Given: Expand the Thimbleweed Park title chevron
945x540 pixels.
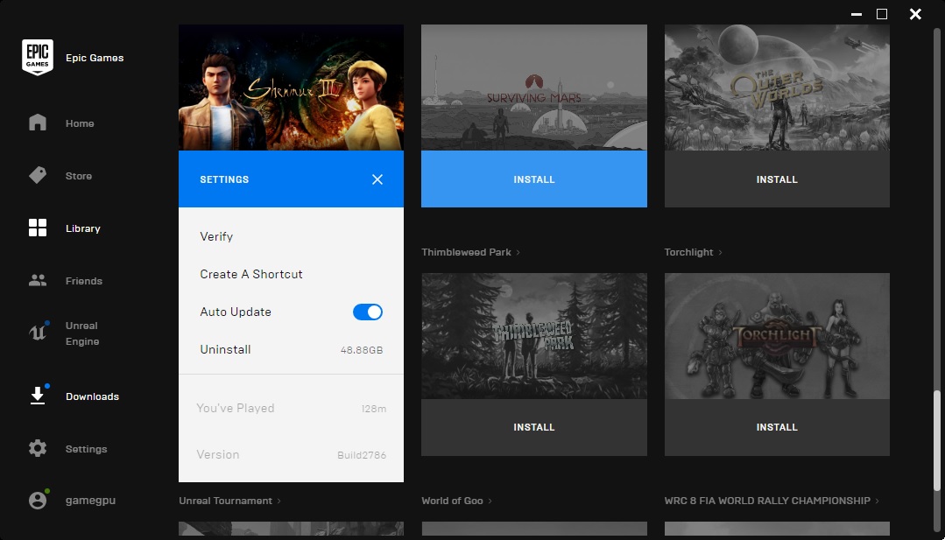Looking at the screenshot, I should (x=518, y=252).
